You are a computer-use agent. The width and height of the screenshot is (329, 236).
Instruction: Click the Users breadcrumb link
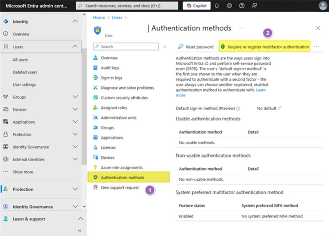click(117, 18)
